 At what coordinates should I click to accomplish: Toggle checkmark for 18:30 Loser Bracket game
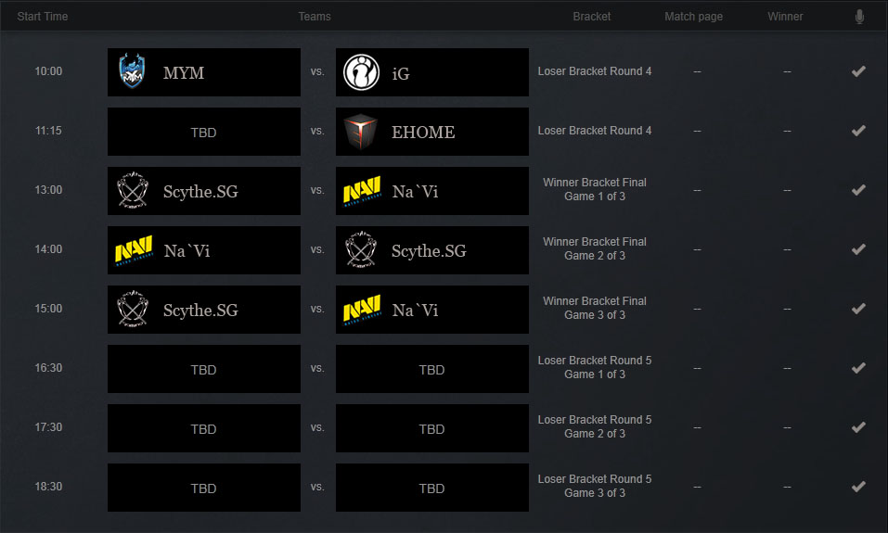858,487
